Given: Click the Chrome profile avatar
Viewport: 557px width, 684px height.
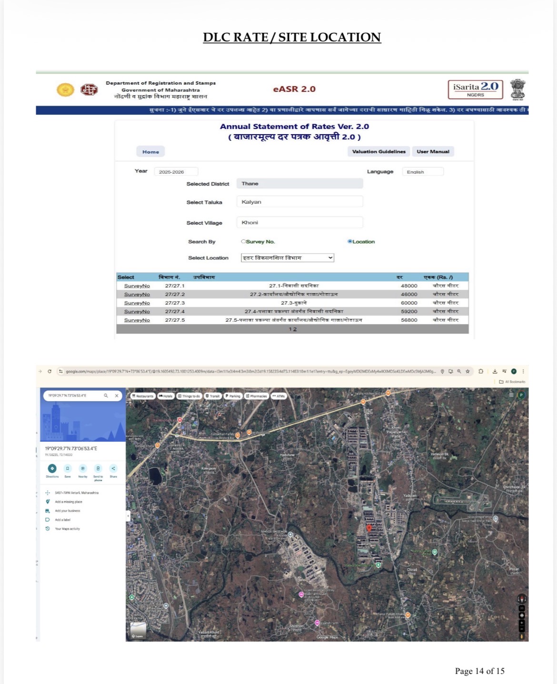Looking at the screenshot, I should (514, 371).
